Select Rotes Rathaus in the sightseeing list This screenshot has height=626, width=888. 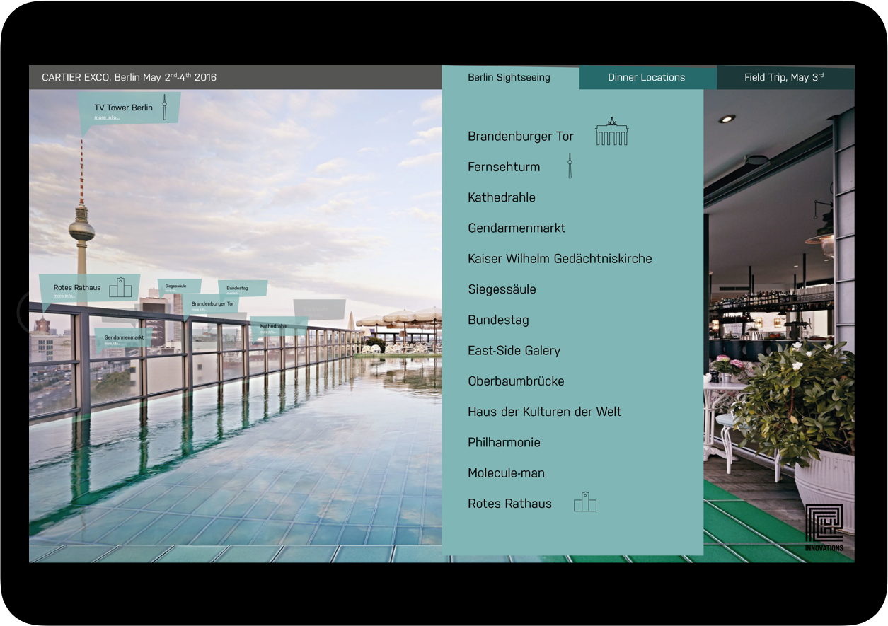(x=509, y=504)
